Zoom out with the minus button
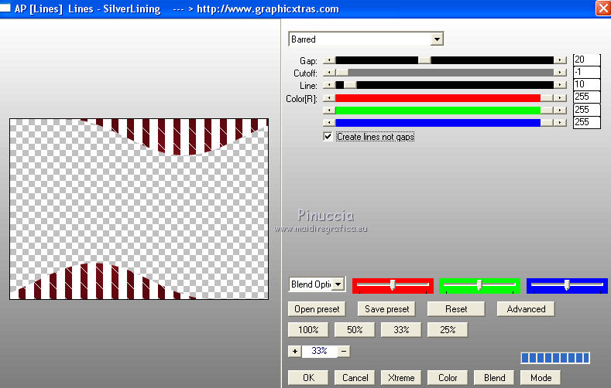Screen dimensions: 611x388 click(344, 351)
